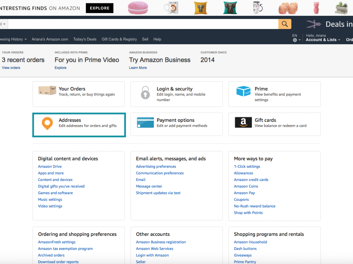This screenshot has width=353, height=264.
Task: Click the Email link under alerts
Action: click(x=141, y=180)
